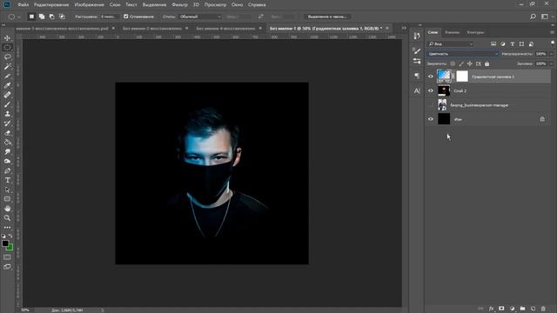Open the fill percentage arrow

(551, 63)
